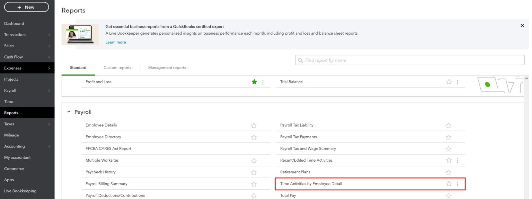532x199 pixels.
Task: Open the Retirement Plans report
Action: coord(295,172)
